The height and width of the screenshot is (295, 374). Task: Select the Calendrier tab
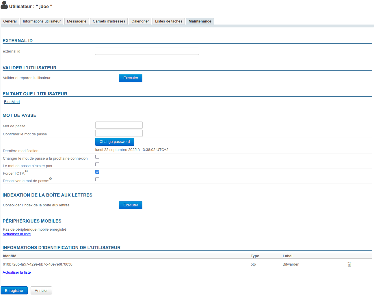pos(140,21)
